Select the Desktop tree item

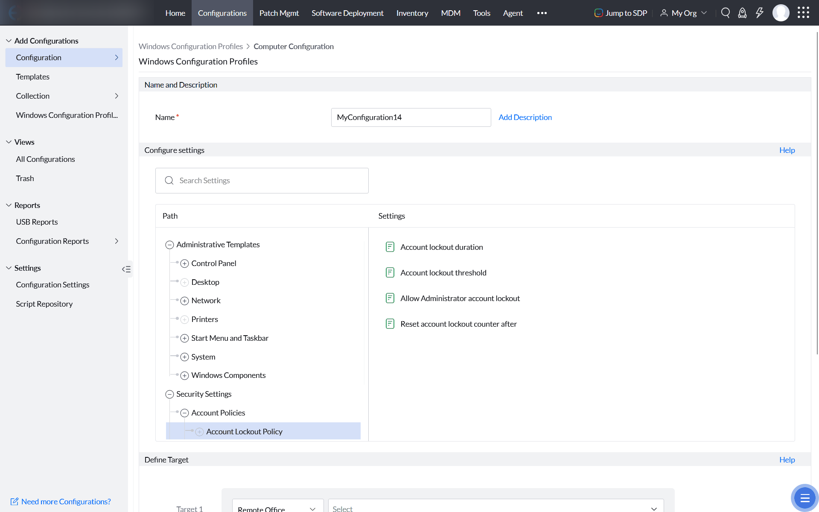point(205,282)
